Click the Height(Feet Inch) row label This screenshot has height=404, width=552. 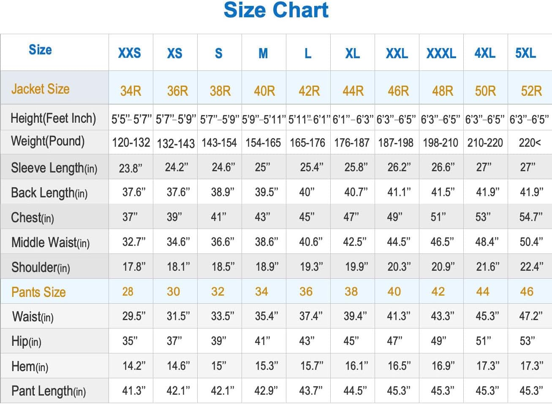(53, 119)
